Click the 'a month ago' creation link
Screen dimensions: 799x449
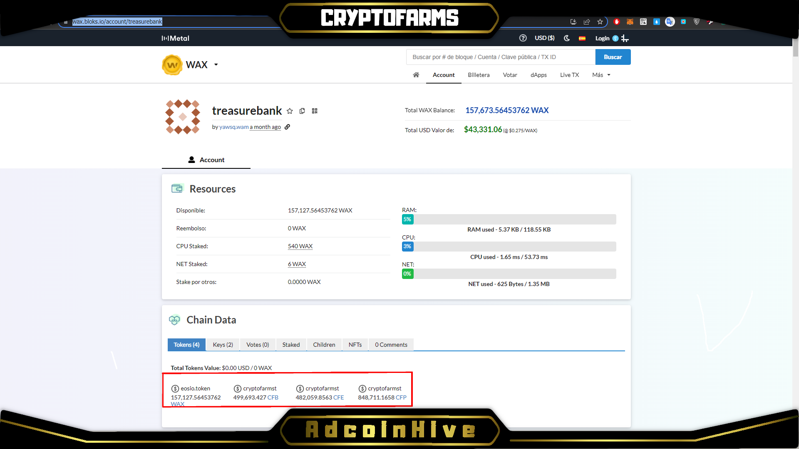[x=266, y=127]
